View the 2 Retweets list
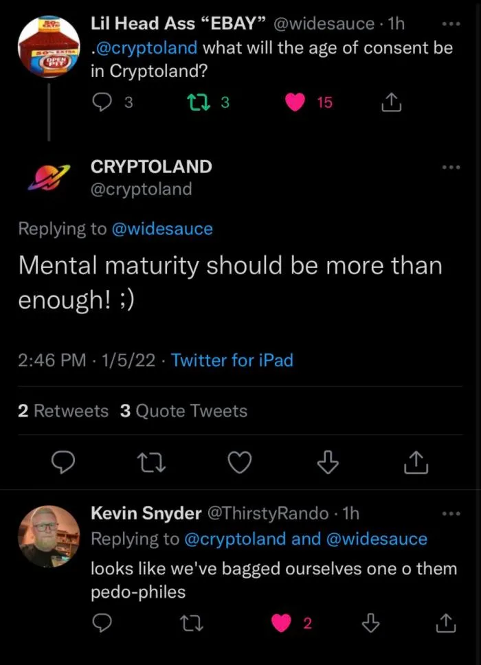The height and width of the screenshot is (665, 481). pyautogui.click(x=63, y=411)
